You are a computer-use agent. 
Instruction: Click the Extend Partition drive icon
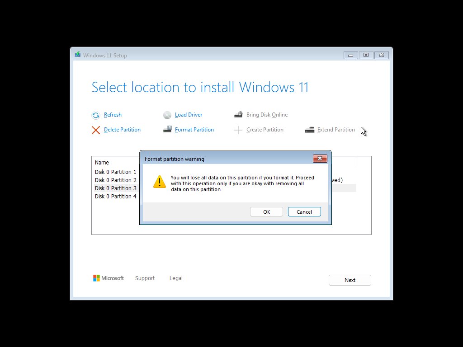point(310,130)
